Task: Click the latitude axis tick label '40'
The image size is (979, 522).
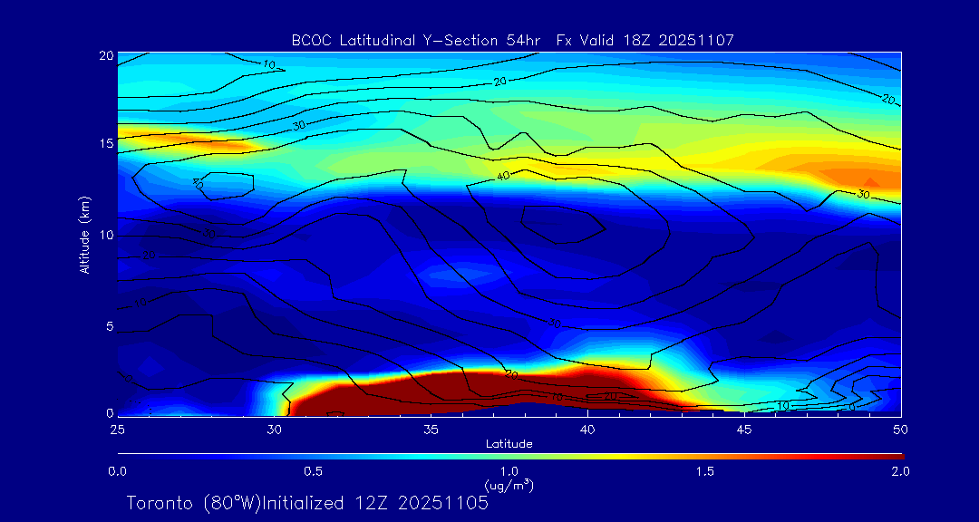Action: point(587,429)
